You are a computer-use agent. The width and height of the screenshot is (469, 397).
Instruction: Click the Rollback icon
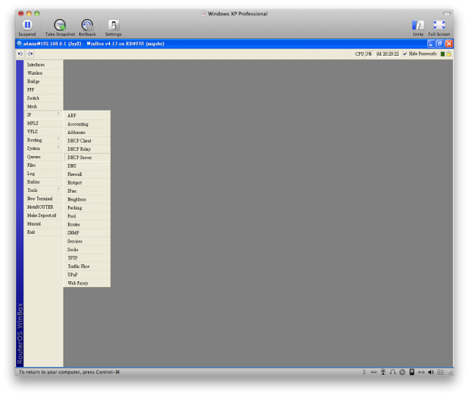coord(87,25)
